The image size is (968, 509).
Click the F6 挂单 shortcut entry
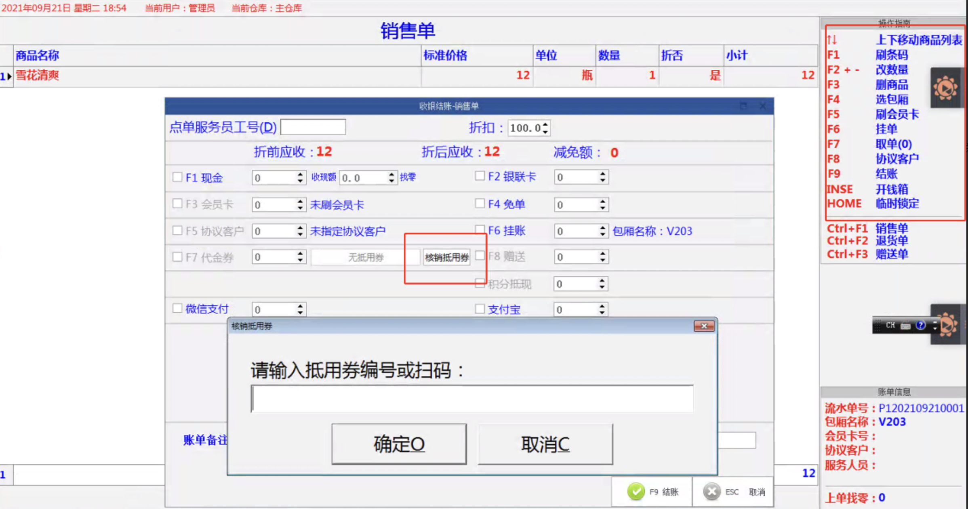[x=862, y=129]
